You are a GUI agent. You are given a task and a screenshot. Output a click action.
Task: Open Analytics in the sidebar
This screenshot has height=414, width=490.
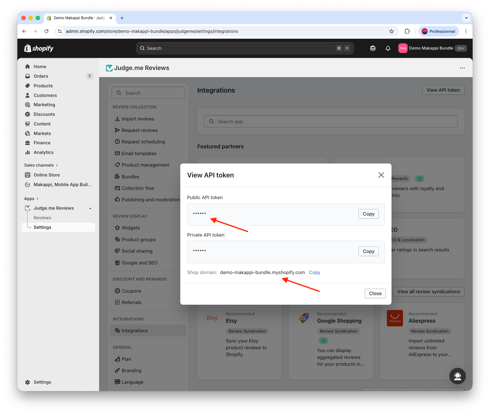[43, 152]
